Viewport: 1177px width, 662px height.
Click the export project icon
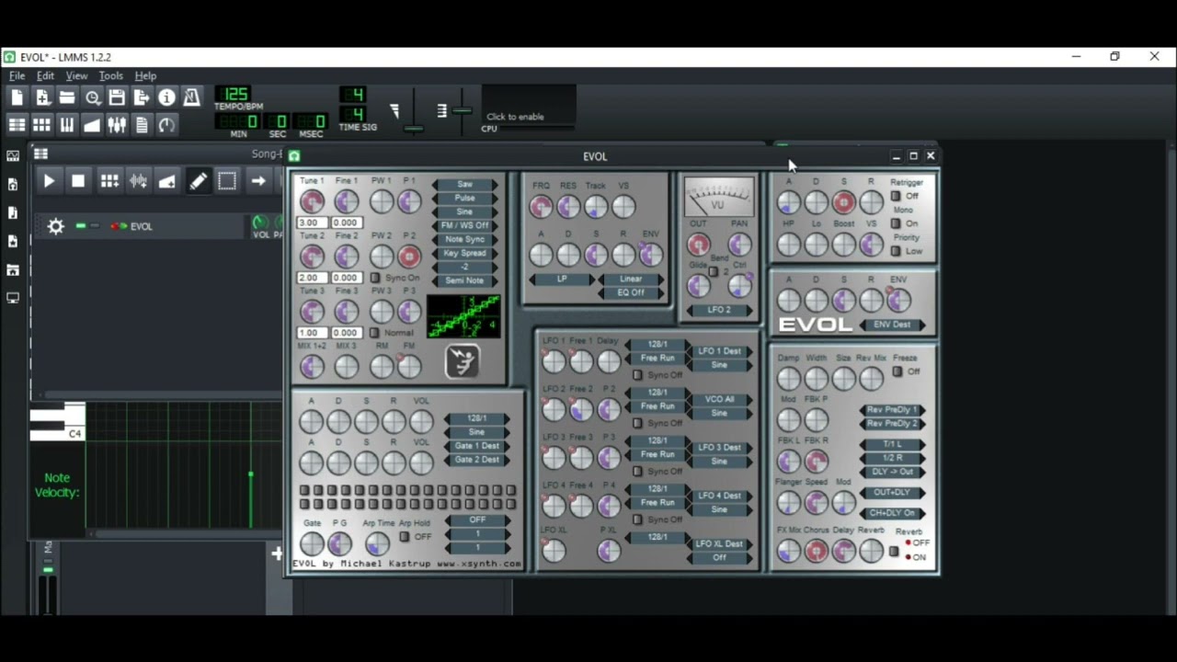point(142,97)
